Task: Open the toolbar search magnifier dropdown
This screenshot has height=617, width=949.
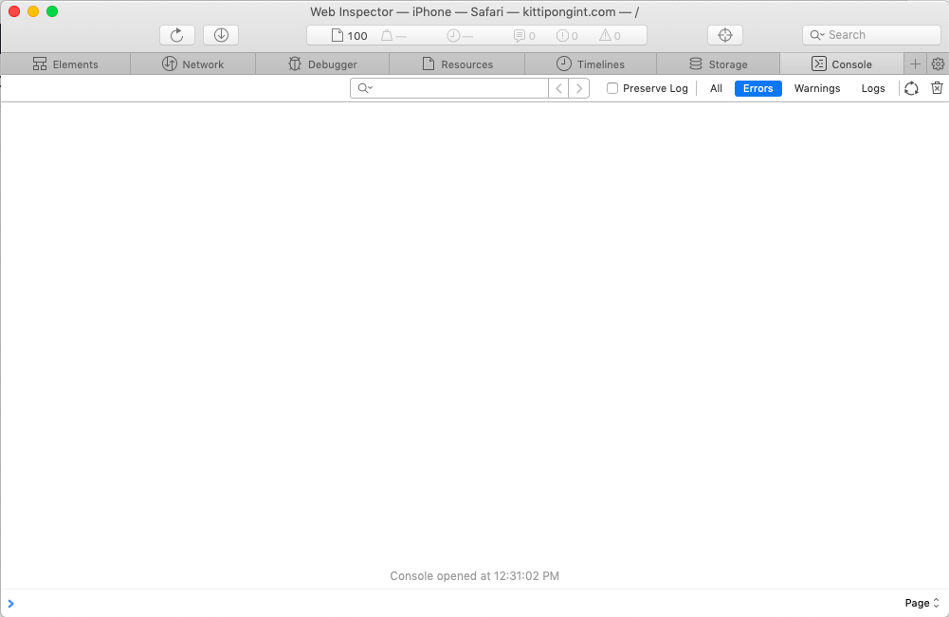Action: tap(817, 35)
